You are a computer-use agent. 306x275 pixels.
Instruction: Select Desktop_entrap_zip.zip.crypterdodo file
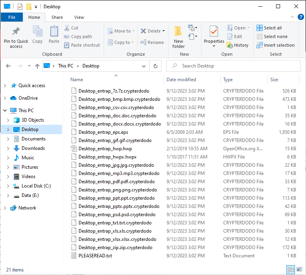click(115, 248)
